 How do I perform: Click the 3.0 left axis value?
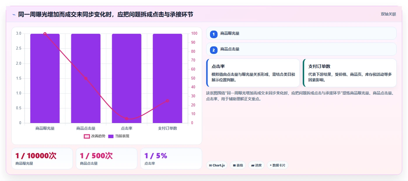19,34
